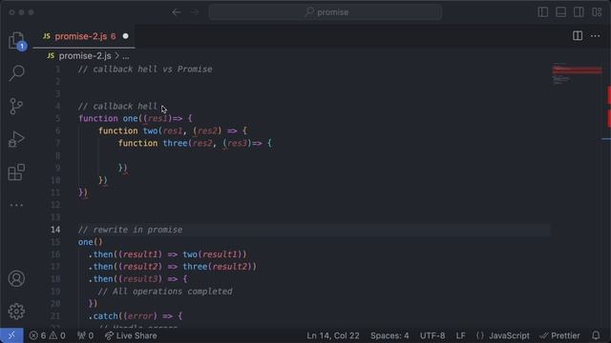
Task: Show errors and warnings count in status bar
Action: tap(48, 335)
